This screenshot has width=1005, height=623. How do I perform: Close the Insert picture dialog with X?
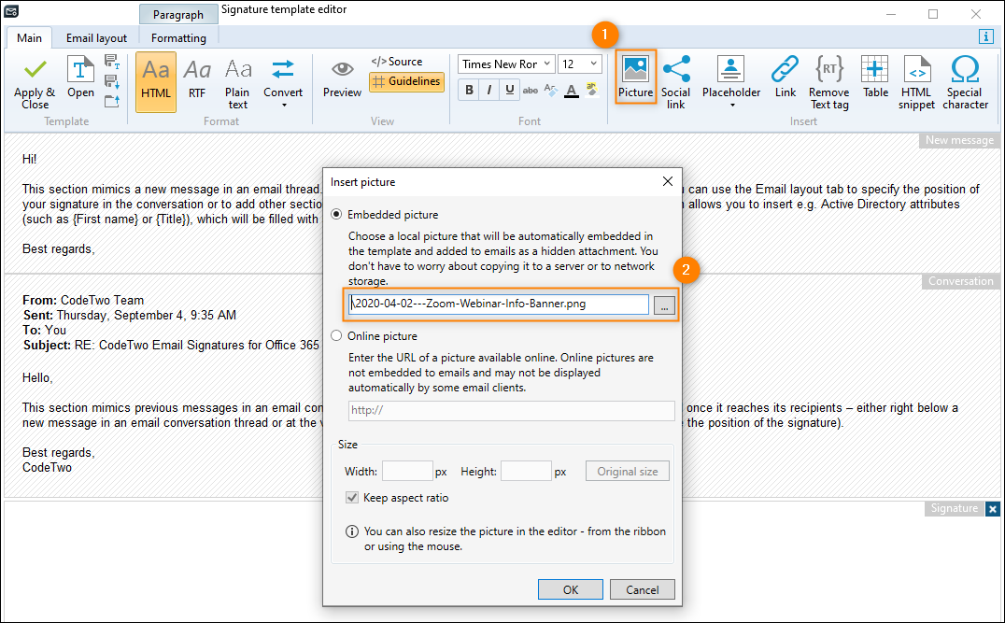[667, 181]
